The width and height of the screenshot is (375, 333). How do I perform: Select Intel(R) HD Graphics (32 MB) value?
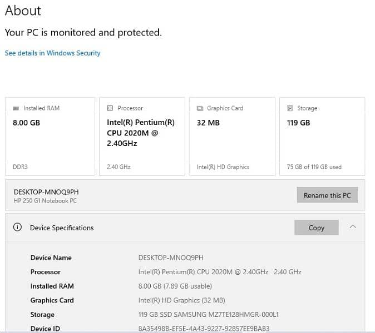182,300
